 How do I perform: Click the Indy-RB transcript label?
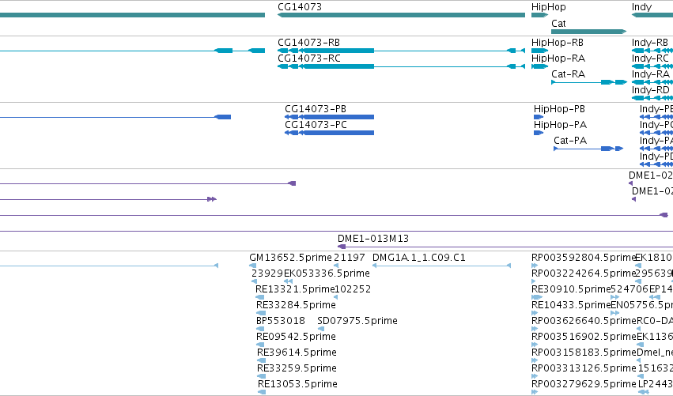pos(650,43)
